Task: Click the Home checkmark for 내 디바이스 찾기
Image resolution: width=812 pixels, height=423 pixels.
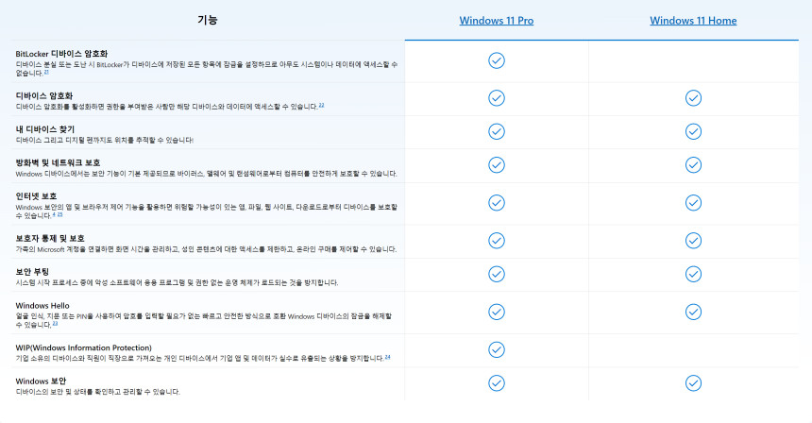Action: coord(693,130)
